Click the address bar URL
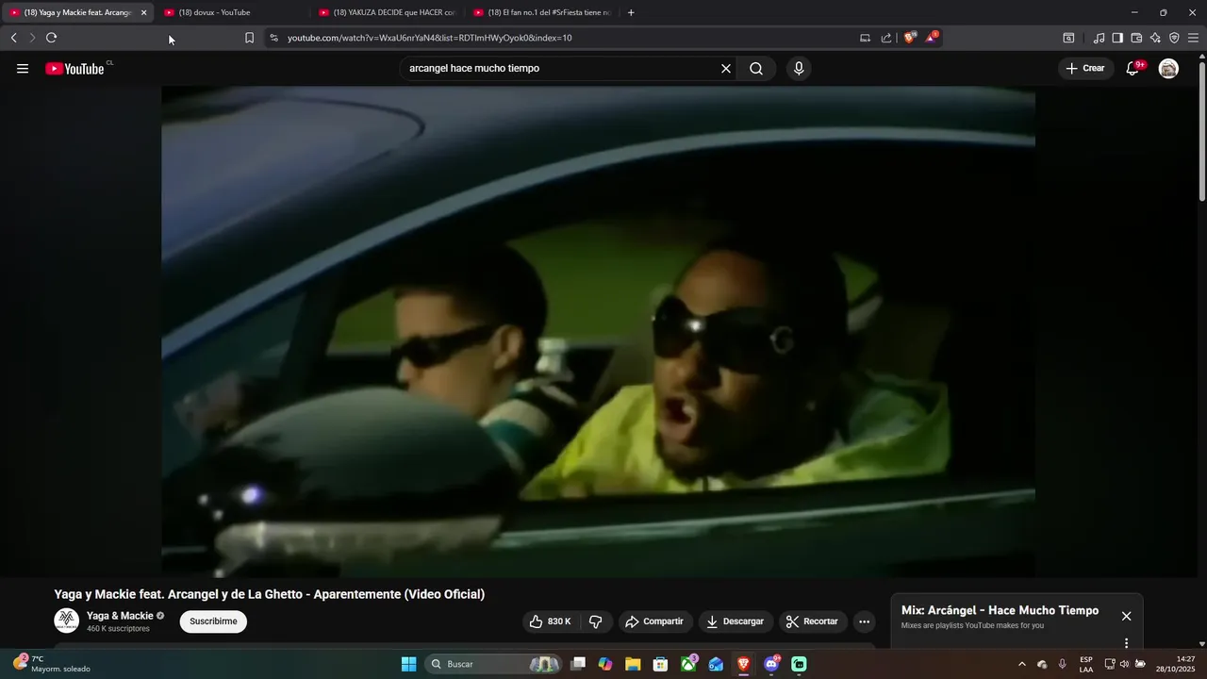 coord(429,38)
